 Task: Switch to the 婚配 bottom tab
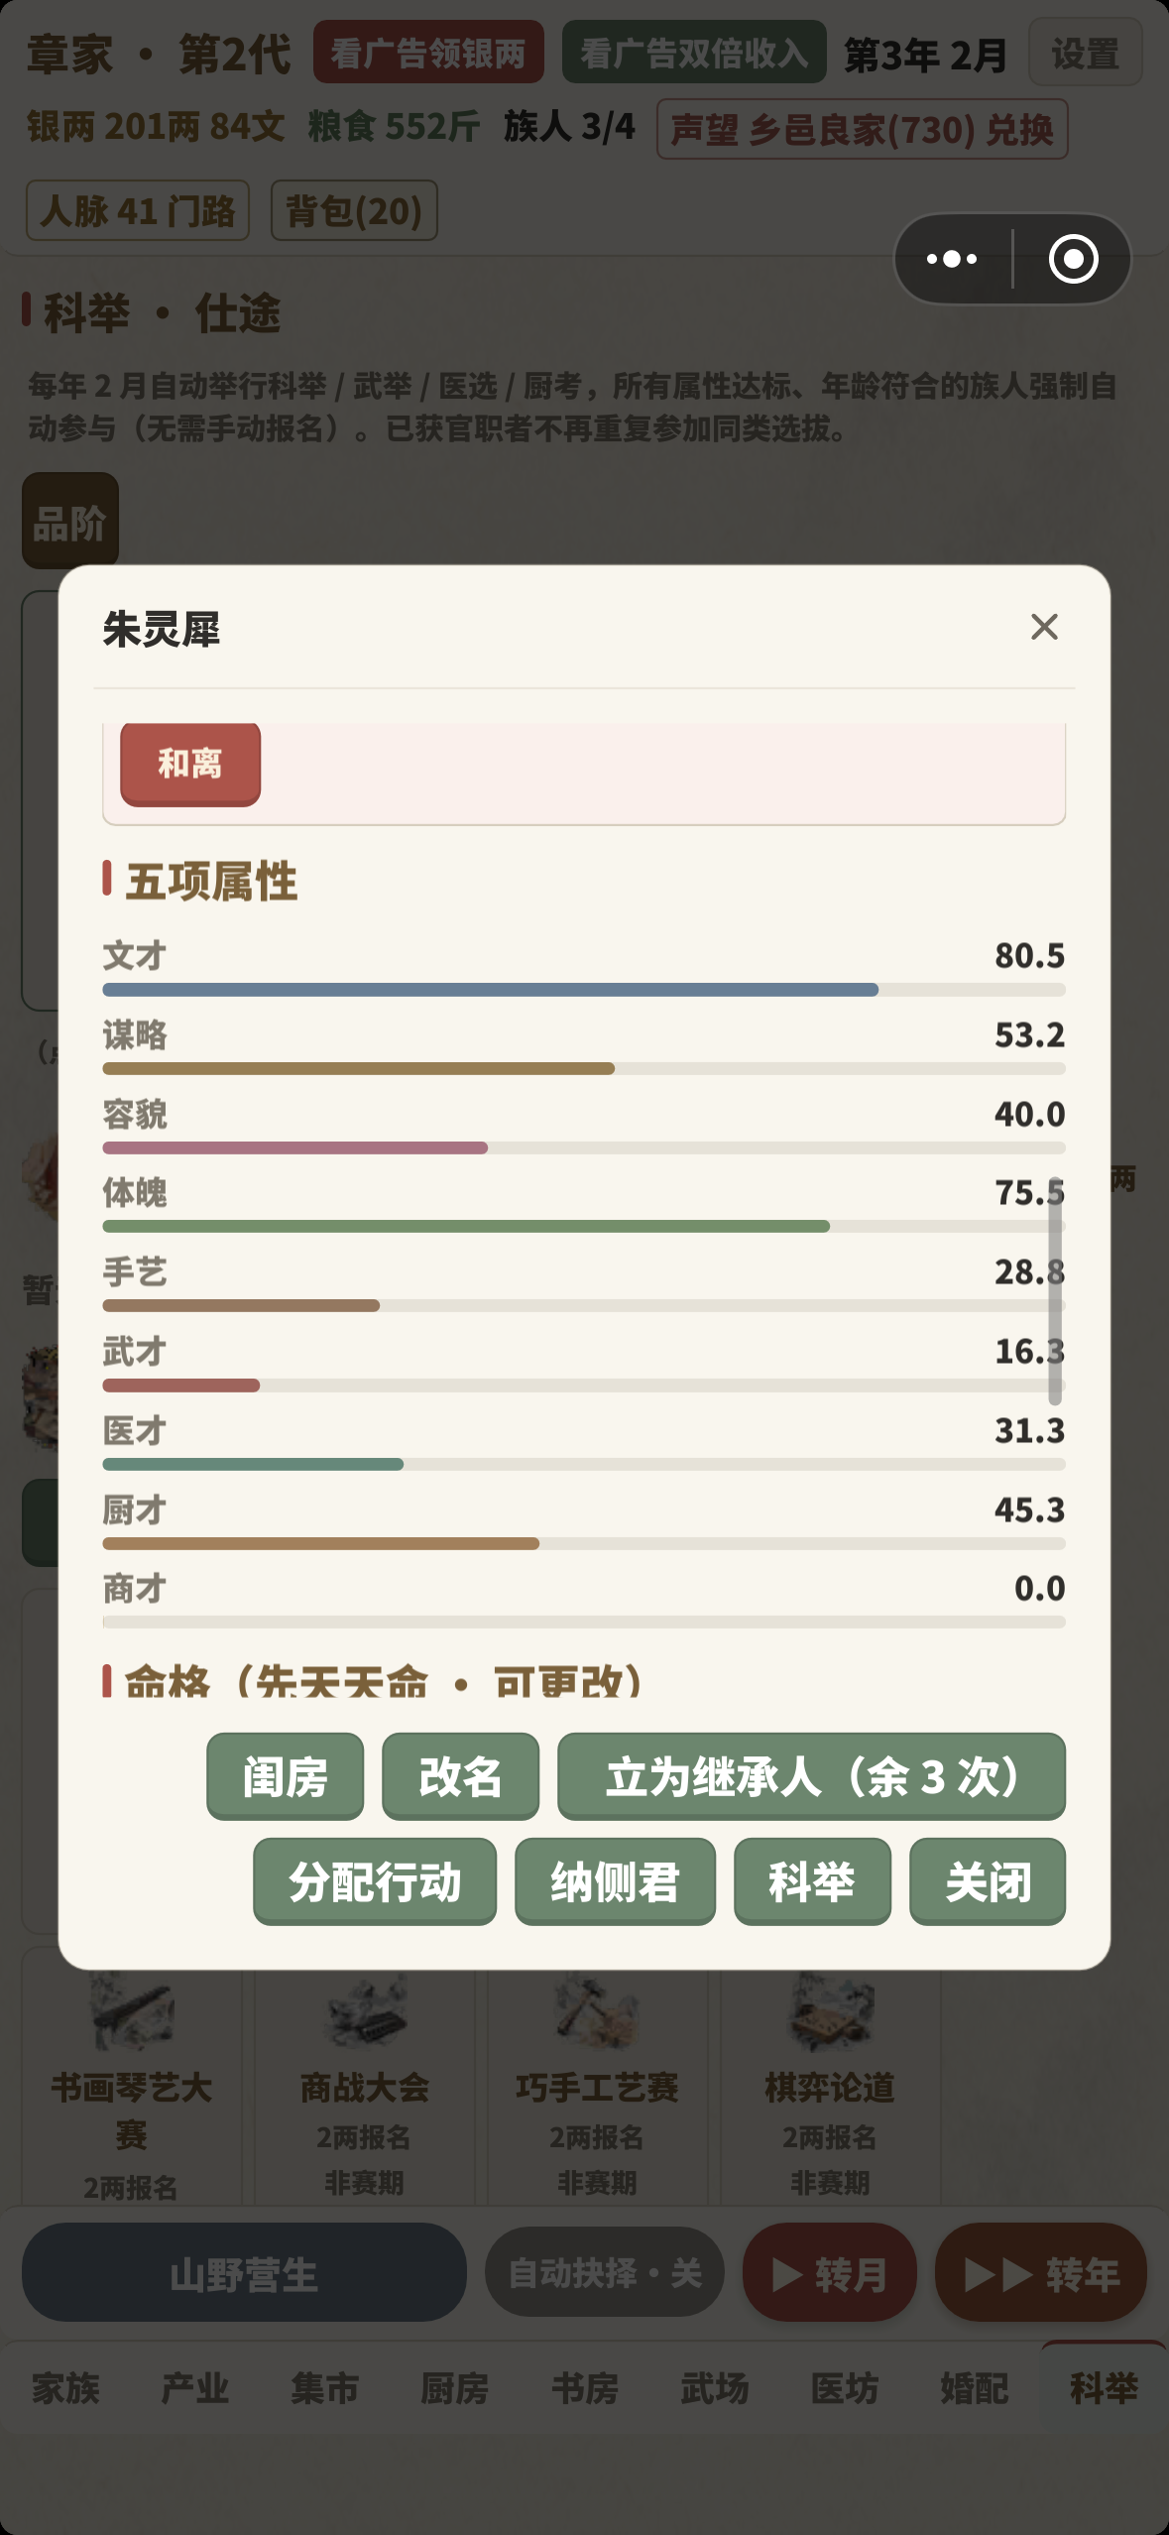coord(975,2388)
